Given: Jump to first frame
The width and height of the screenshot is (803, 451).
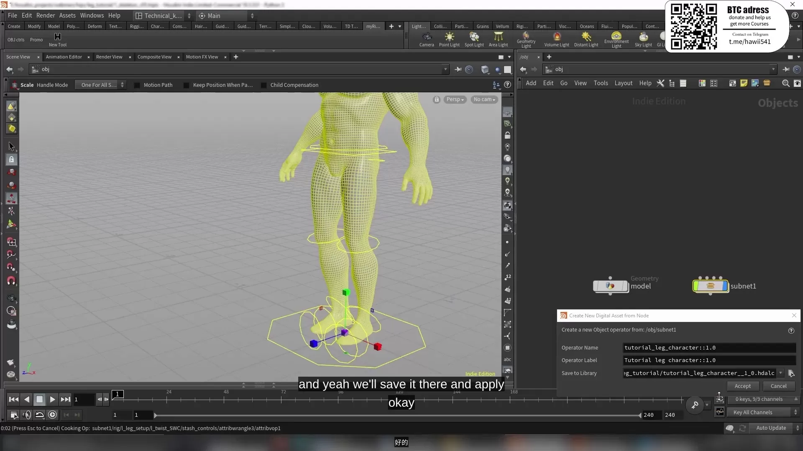Looking at the screenshot, I should [x=13, y=399].
